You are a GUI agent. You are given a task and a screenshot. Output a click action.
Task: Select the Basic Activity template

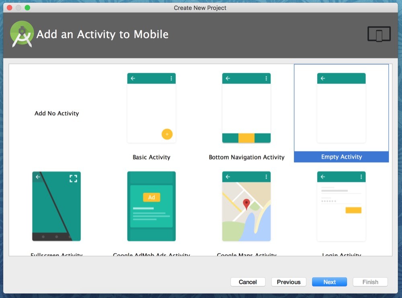[151, 108]
